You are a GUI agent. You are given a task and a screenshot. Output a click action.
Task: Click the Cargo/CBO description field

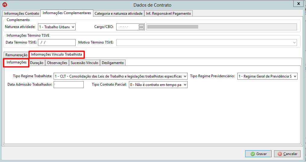coord(222,27)
